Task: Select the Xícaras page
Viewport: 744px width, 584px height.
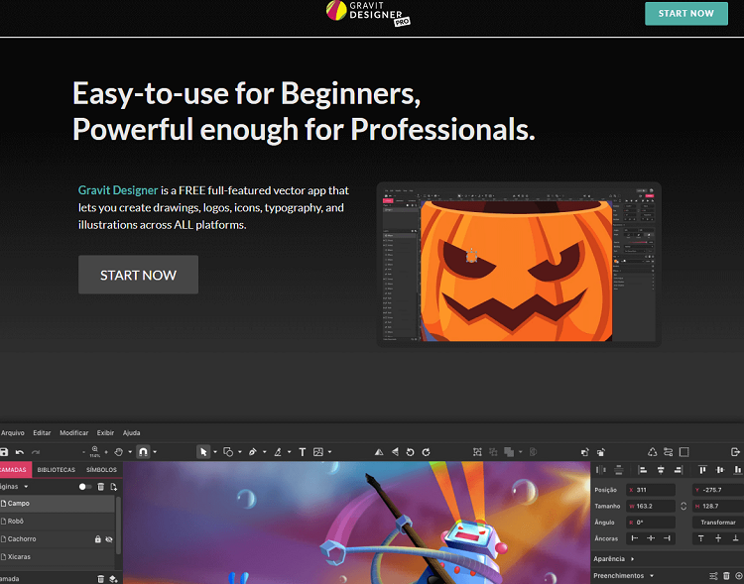Action: point(57,557)
